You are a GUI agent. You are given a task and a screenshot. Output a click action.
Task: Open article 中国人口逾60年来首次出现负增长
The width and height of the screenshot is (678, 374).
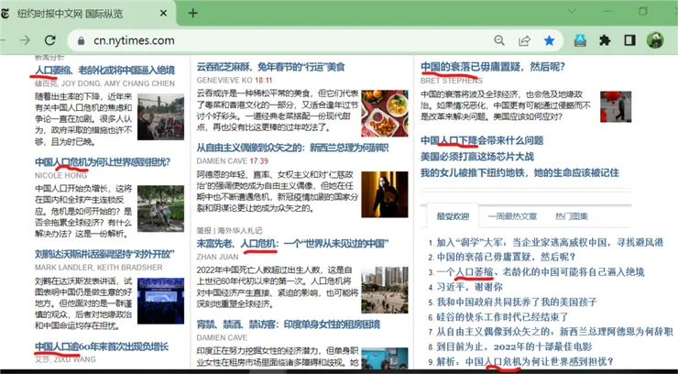tap(102, 346)
